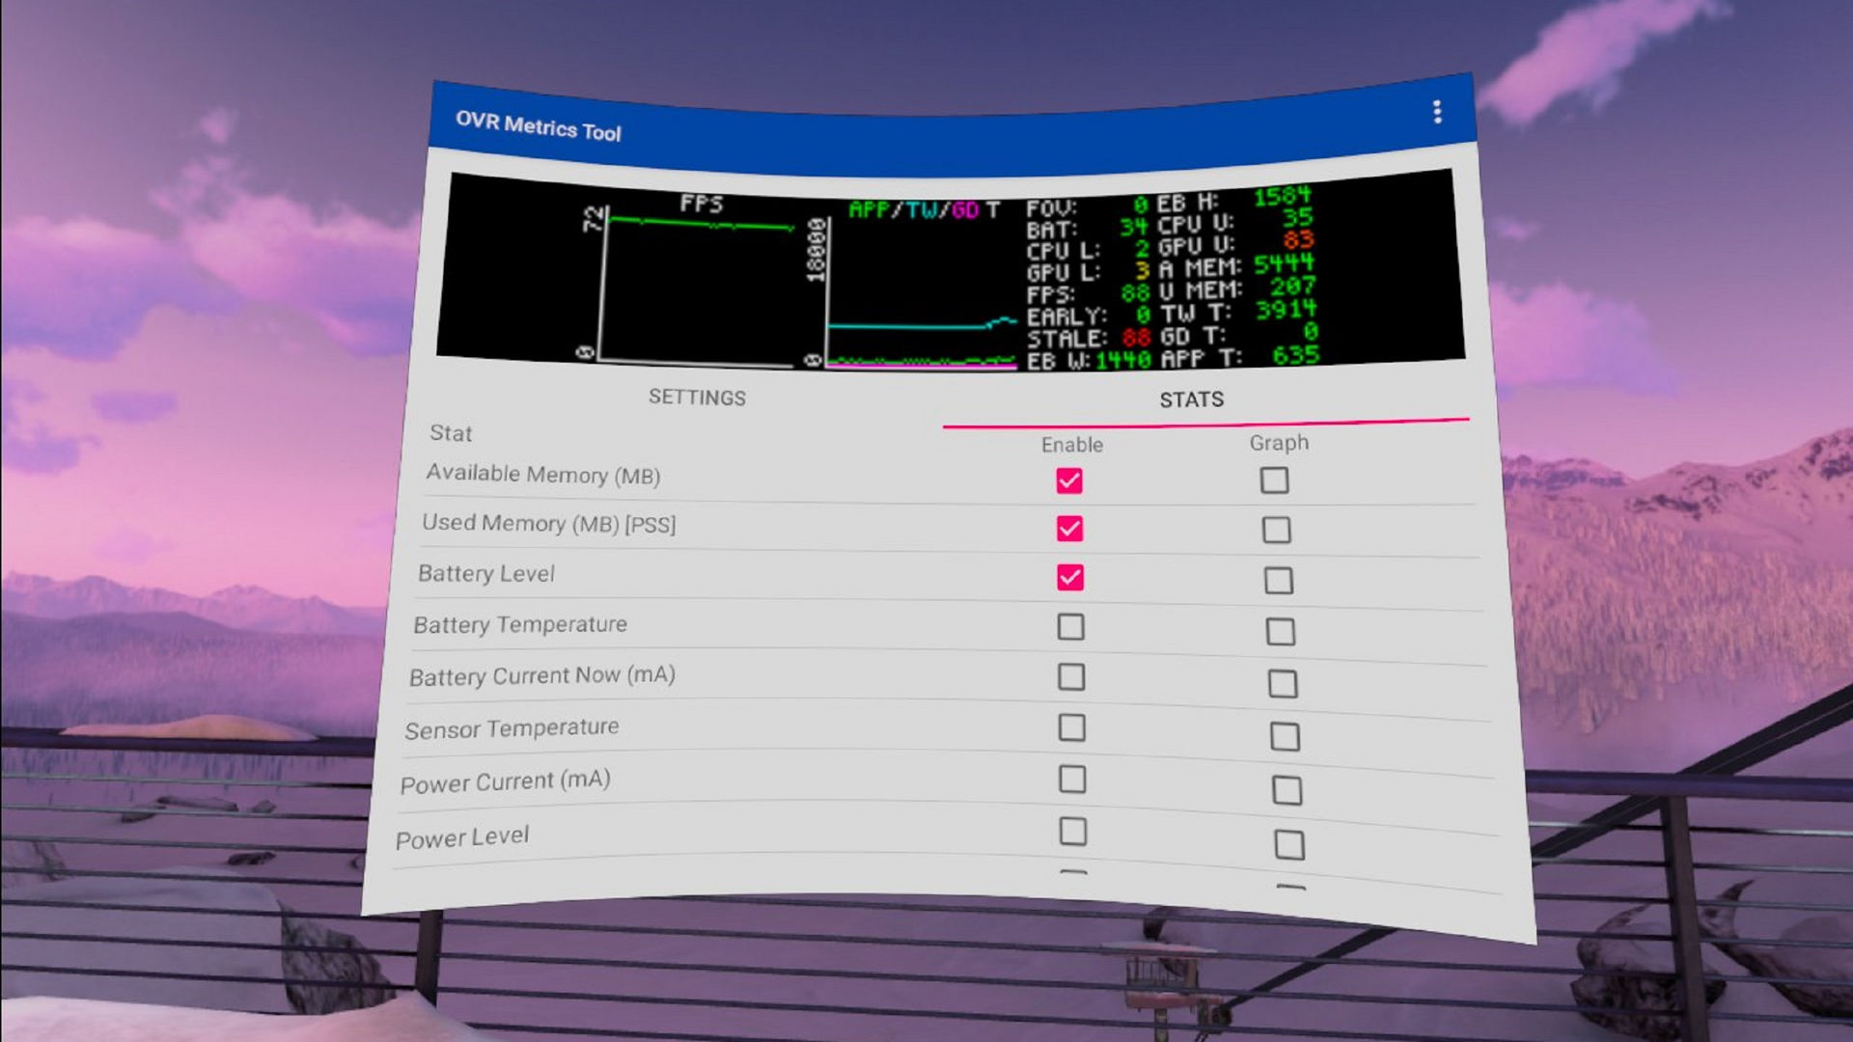Check Graph box for Battery Level
The width and height of the screenshot is (1853, 1042).
(x=1278, y=581)
